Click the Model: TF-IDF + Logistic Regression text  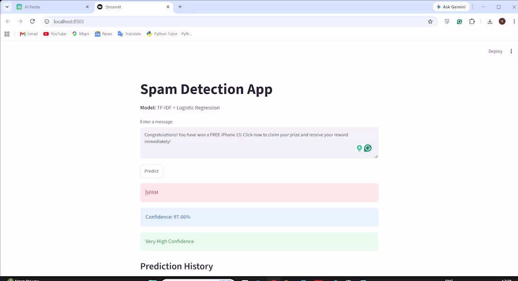[180, 108]
